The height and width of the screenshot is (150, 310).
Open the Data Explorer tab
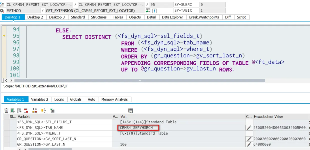pos(172,17)
